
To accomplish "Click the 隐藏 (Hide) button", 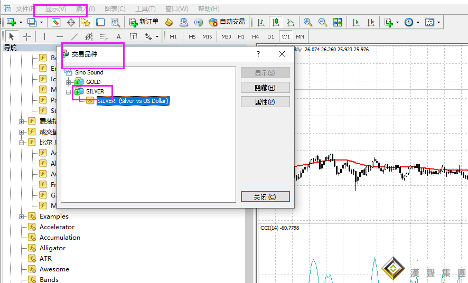I will pyautogui.click(x=265, y=88).
